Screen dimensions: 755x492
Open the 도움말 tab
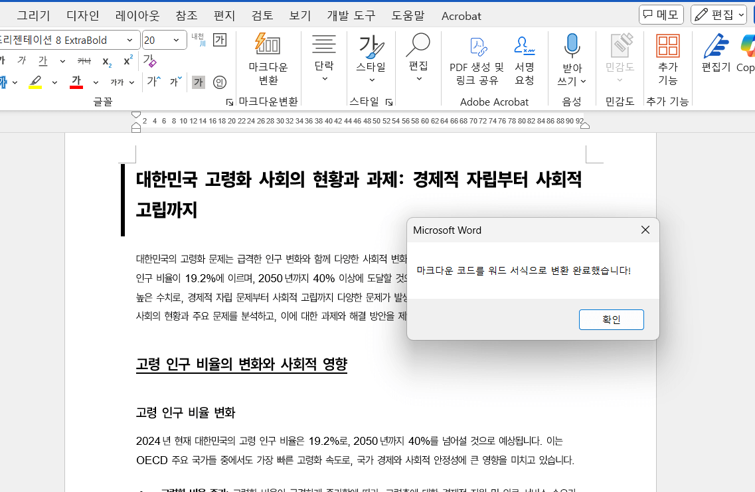click(x=408, y=16)
